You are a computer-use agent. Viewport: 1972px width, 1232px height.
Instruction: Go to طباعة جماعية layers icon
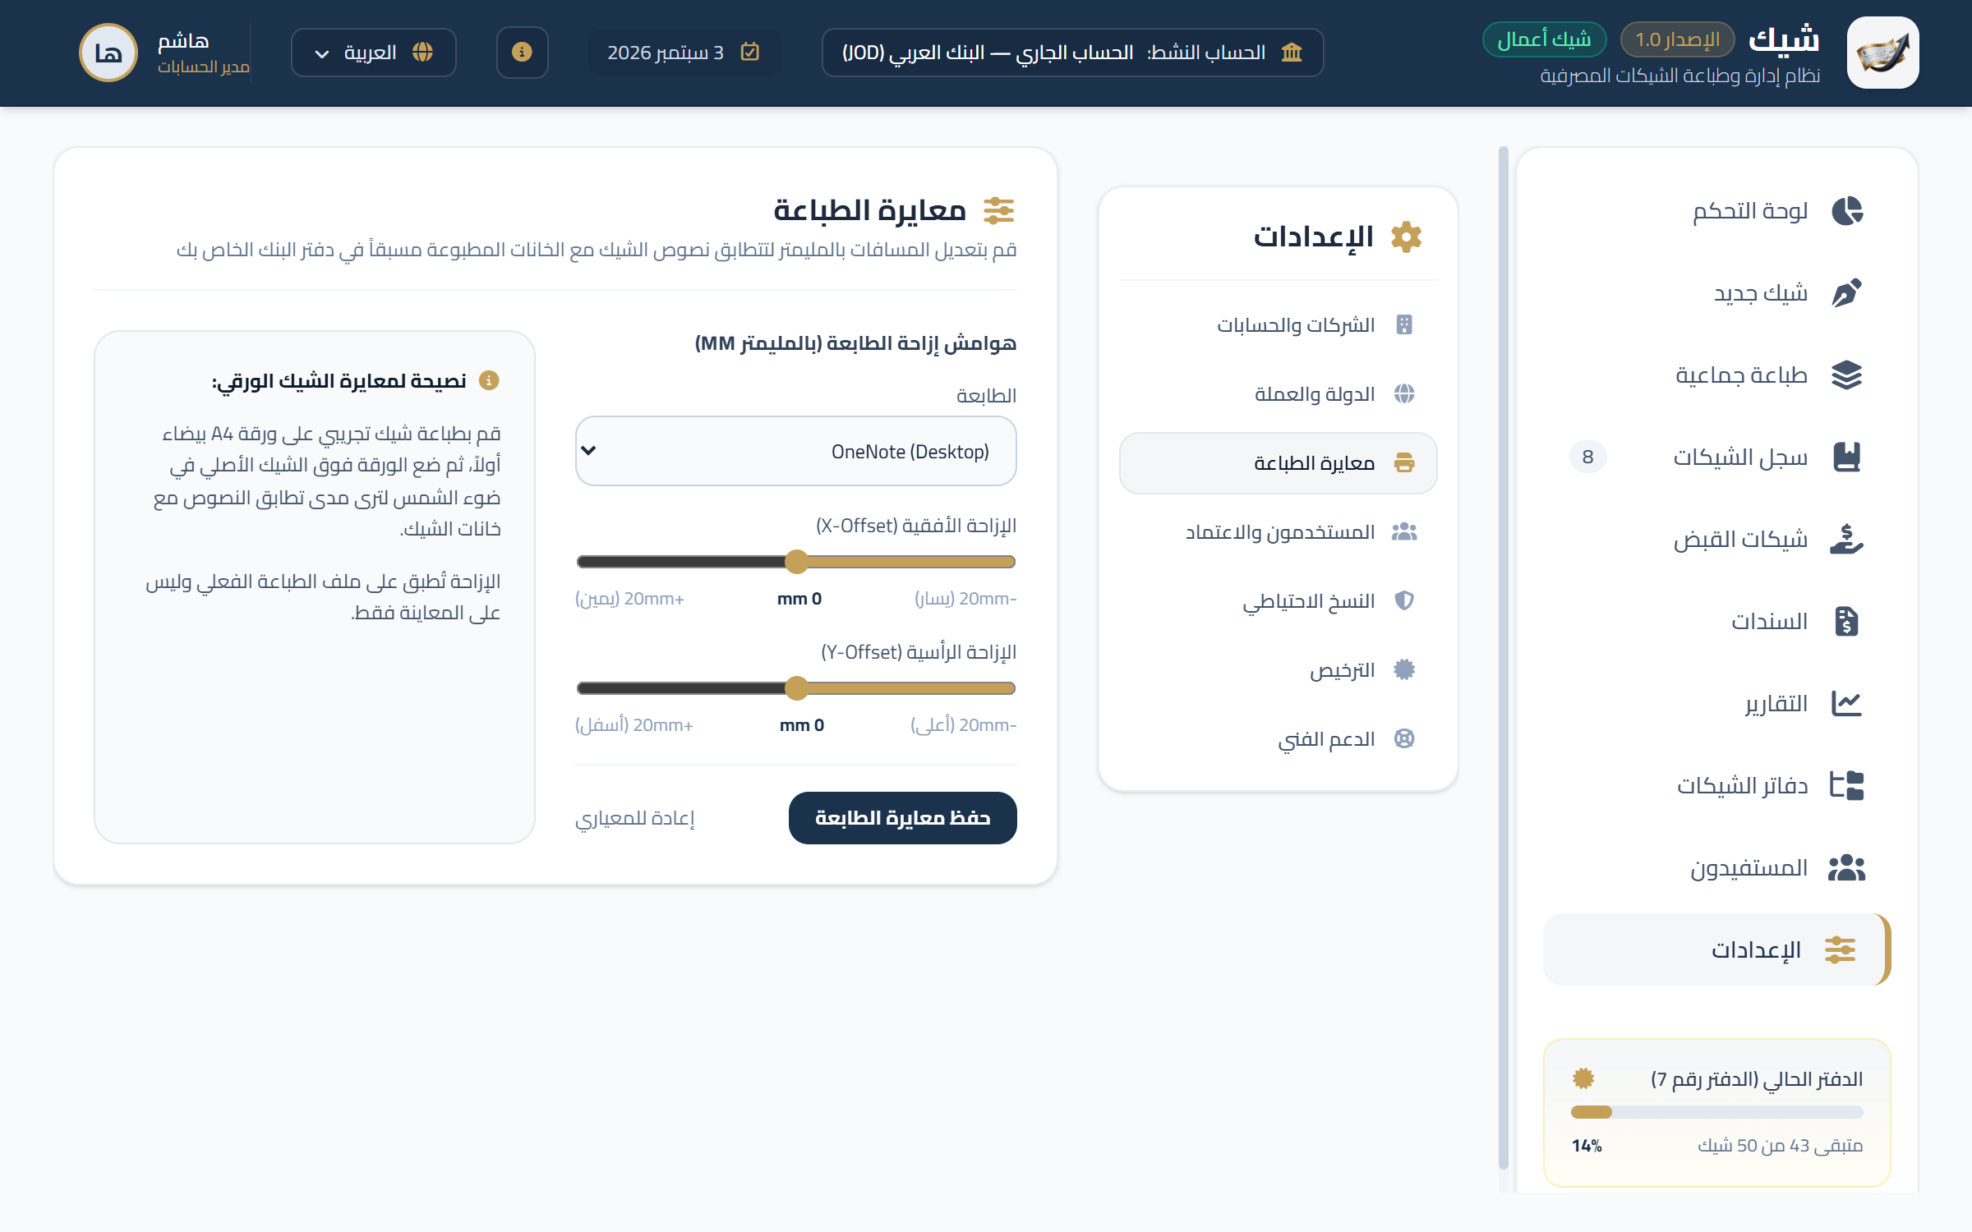(1846, 375)
